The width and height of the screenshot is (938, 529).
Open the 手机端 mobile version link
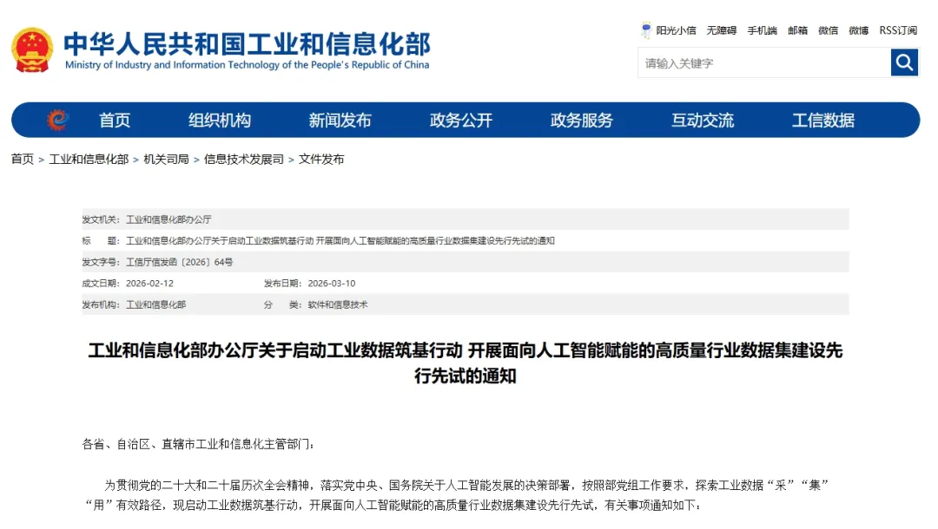(x=762, y=30)
